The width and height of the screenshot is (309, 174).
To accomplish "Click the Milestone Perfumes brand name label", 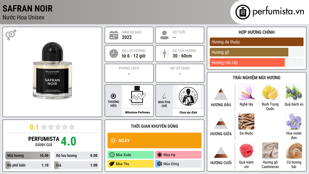I will pos(137,112).
